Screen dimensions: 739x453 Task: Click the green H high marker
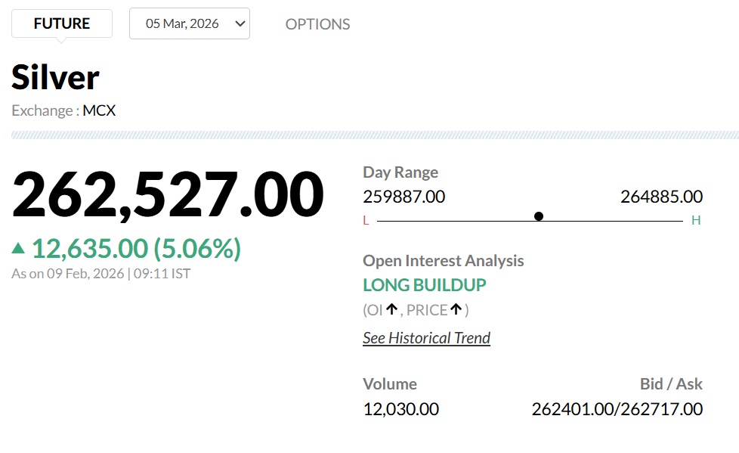pos(696,221)
